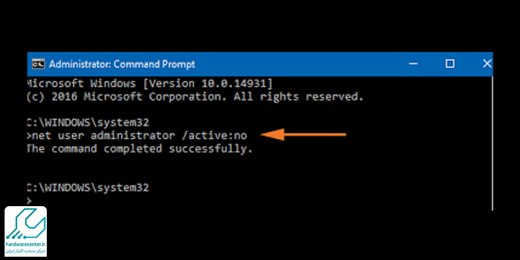Click the hardwarecenter.ir website text in logo
The height and width of the screenshot is (260, 520).
click(25, 244)
